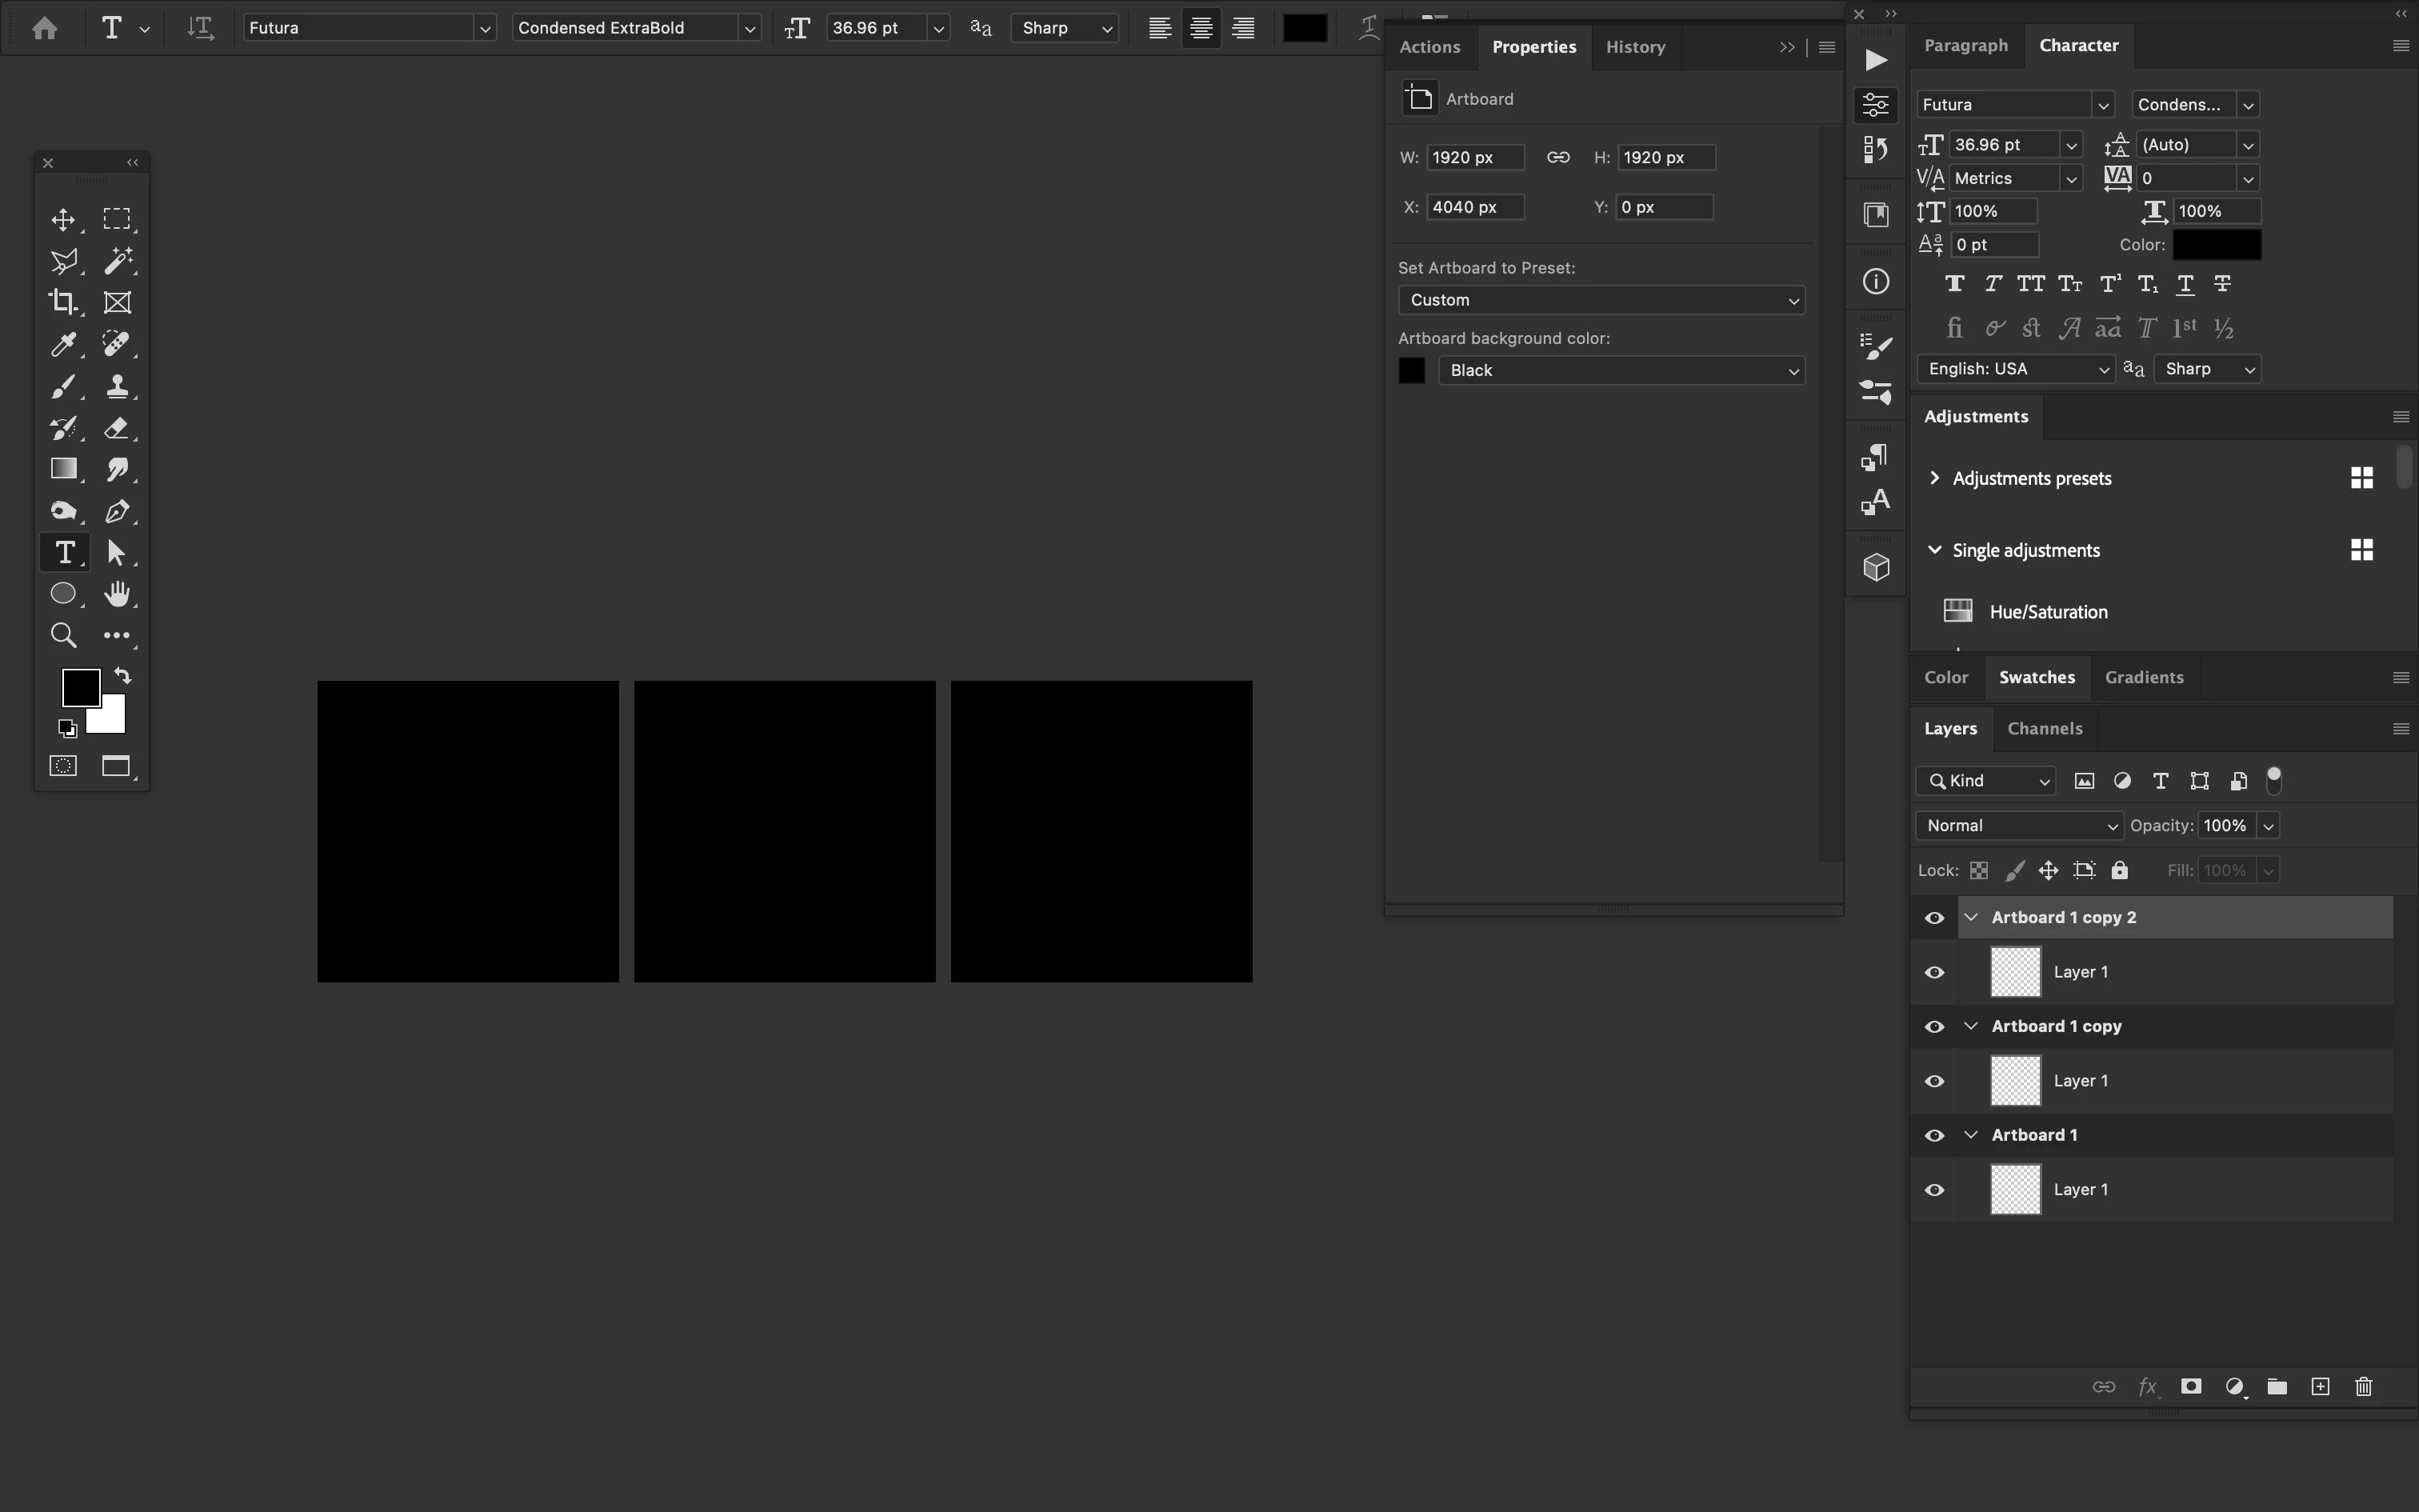Click the delete layer trash icon
The image size is (2419, 1512).
(x=2363, y=1386)
